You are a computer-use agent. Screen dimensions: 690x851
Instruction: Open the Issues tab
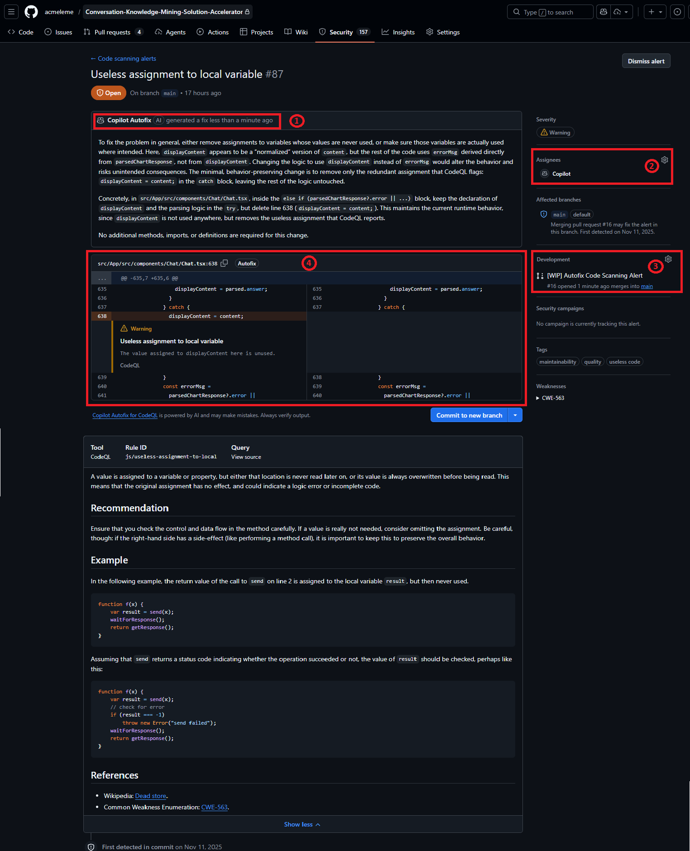tap(58, 32)
